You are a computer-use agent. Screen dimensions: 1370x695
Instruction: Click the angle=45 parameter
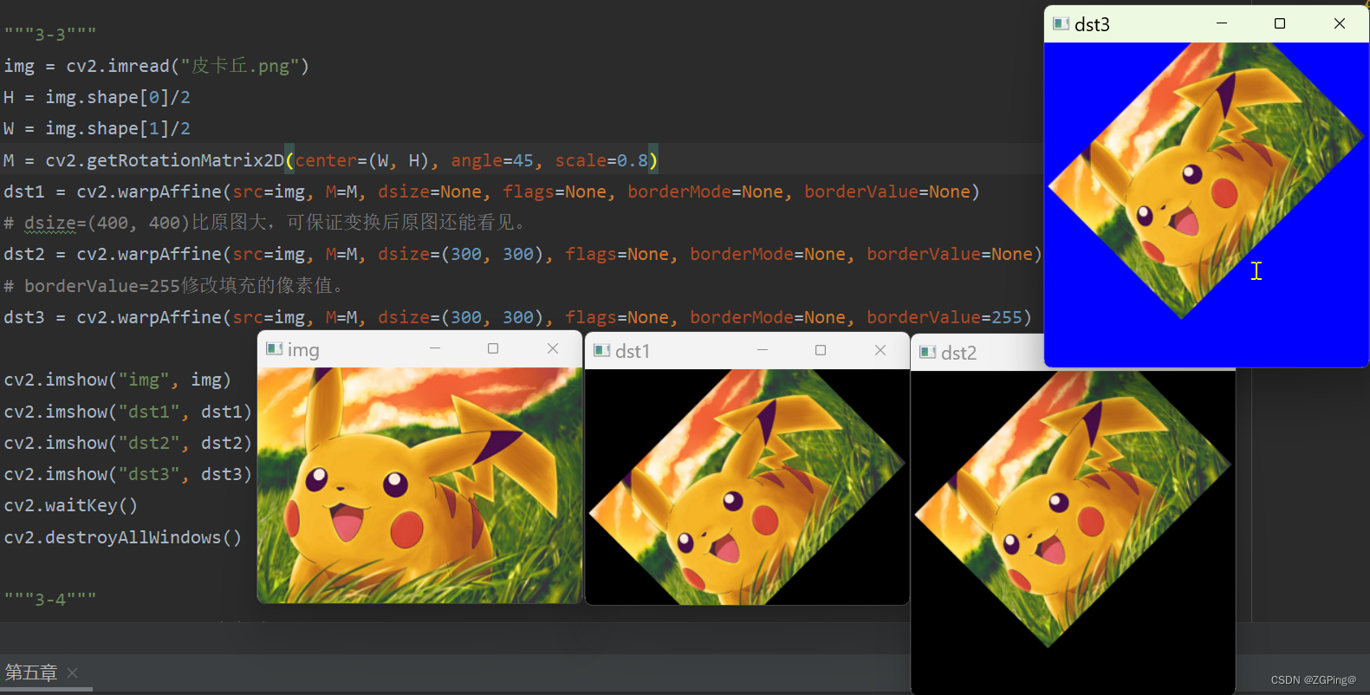click(x=492, y=160)
